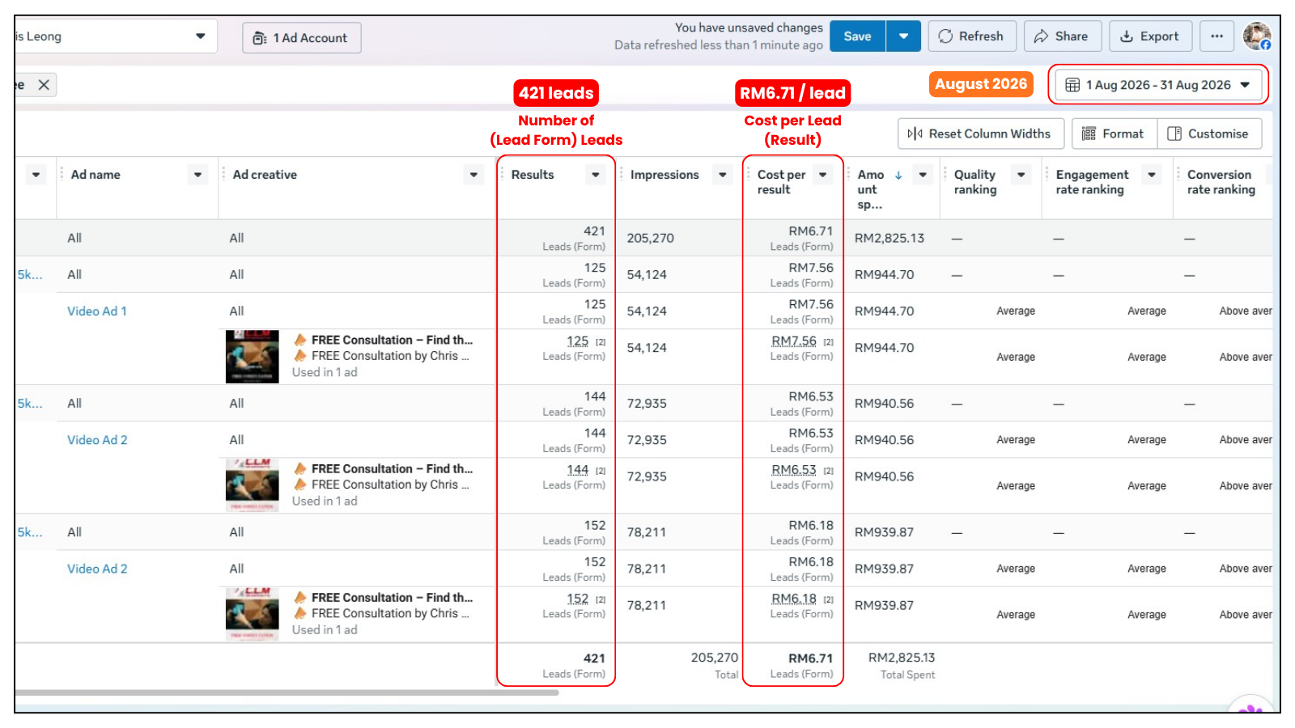
Task: Open the Video Ad 1 link
Action: click(x=97, y=311)
